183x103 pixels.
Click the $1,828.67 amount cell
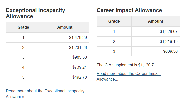tap(156, 31)
